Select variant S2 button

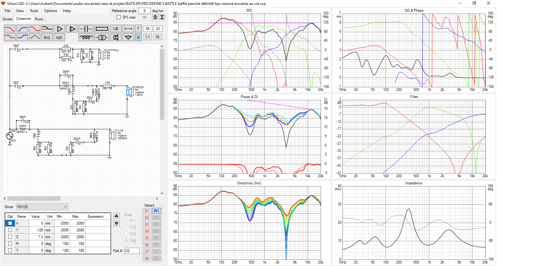147,218
